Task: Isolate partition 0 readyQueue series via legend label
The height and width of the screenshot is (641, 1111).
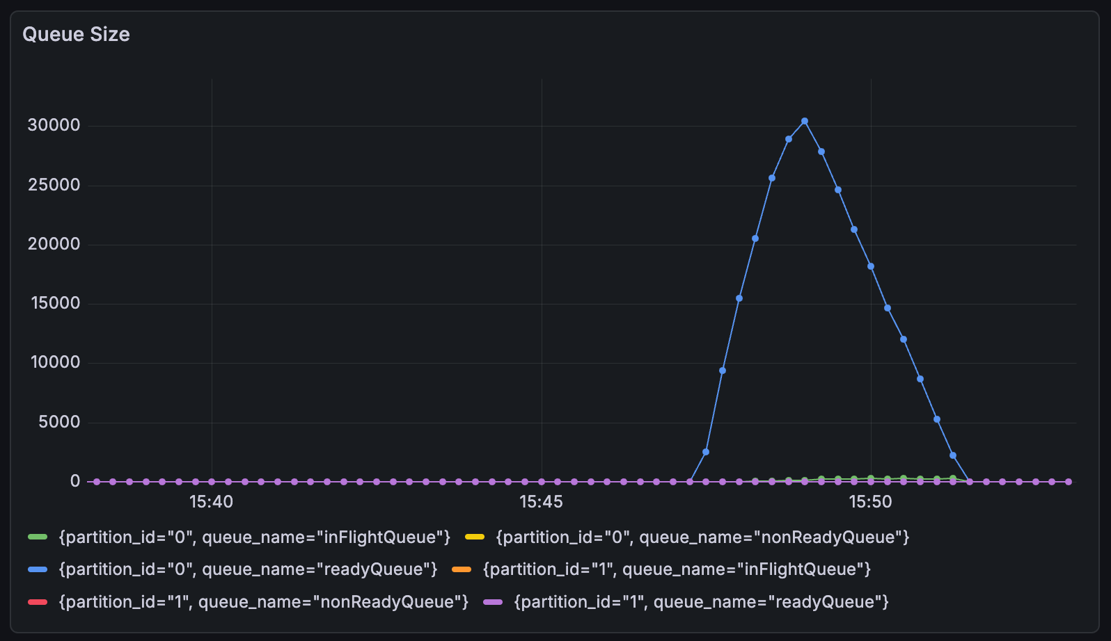Action: [x=248, y=569]
